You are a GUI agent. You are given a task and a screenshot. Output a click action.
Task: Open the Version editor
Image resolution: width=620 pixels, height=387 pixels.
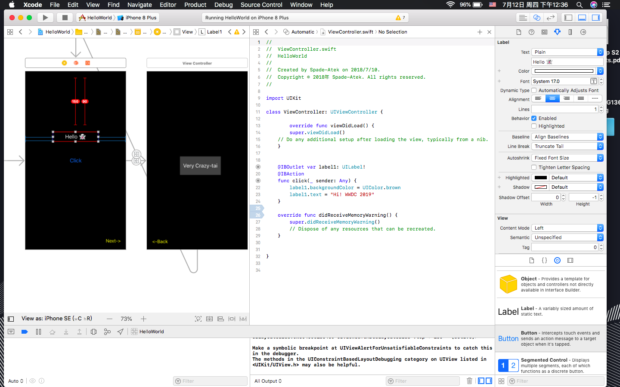(550, 18)
